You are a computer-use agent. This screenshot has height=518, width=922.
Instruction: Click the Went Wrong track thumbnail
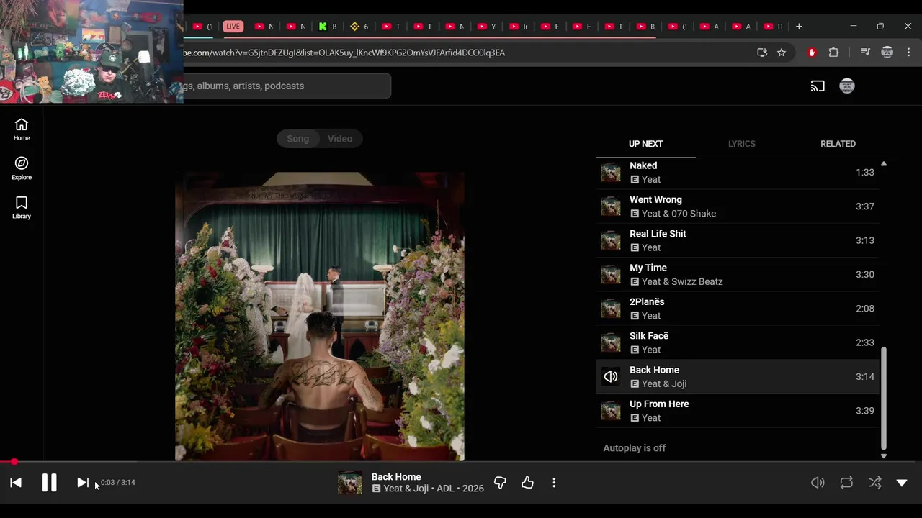coord(611,206)
